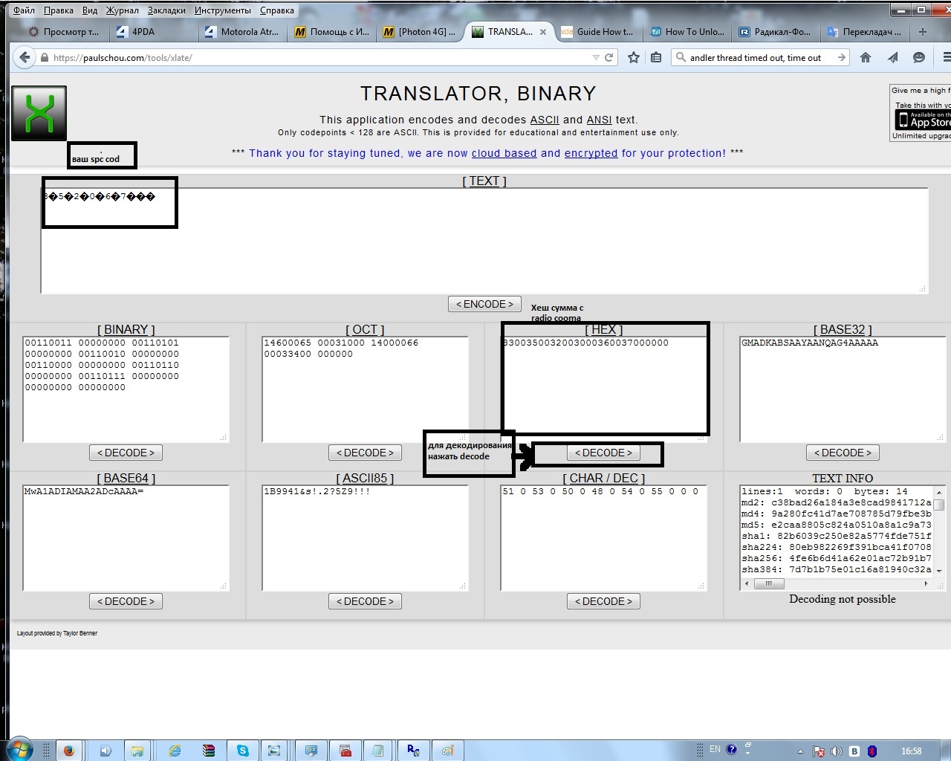Open WinRAR books icon in taskbar
This screenshot has width=951, height=761.
pos(209,751)
